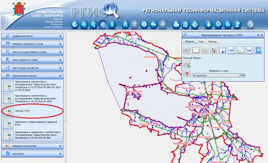
Task: Click the add document green plus icon
Action: (x=241, y=50)
